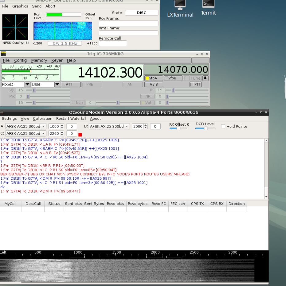Click Restart Waterfall in QtSoundModem
The width and height of the screenshot is (286, 286).
coord(71,118)
